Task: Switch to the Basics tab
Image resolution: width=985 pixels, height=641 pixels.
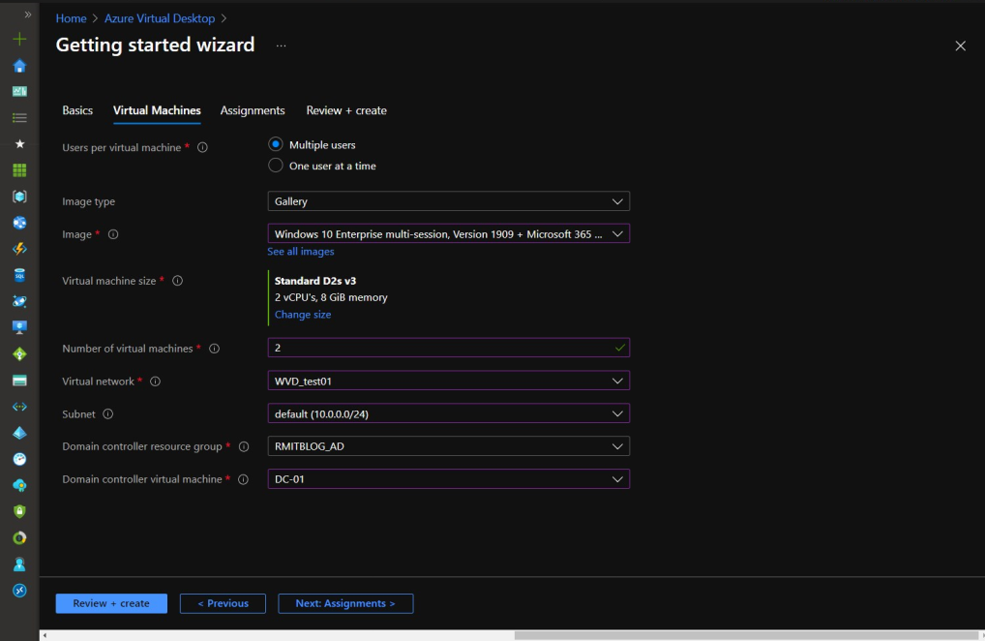Action: pos(77,110)
